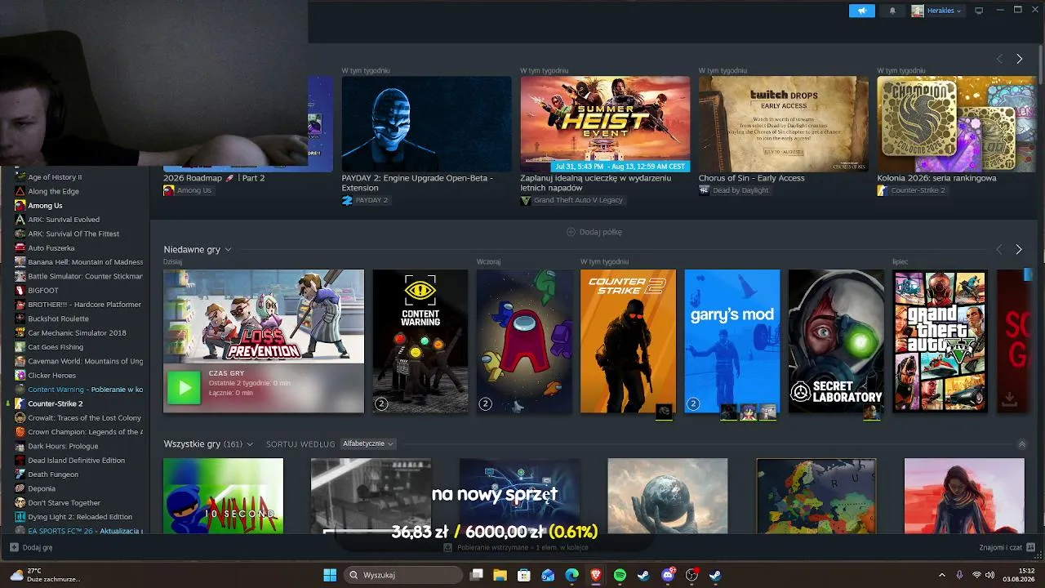Show previous news items with left arrow
Viewport: 1045px width, 588px height.
tap(999, 59)
